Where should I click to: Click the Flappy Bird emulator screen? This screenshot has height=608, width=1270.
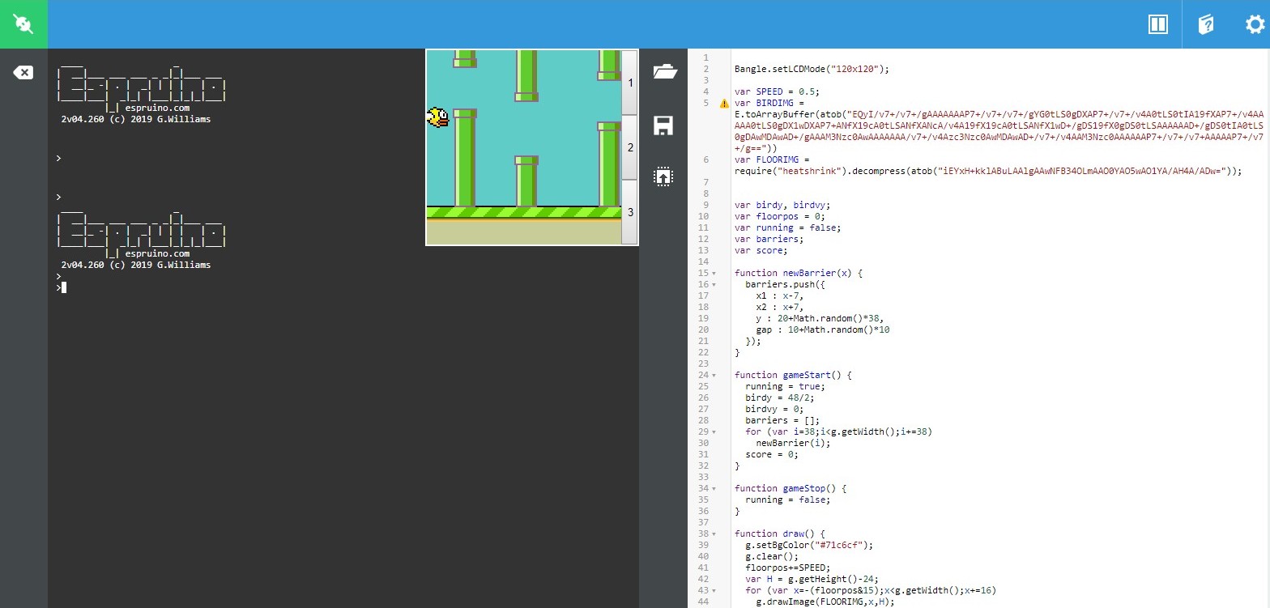pos(523,147)
